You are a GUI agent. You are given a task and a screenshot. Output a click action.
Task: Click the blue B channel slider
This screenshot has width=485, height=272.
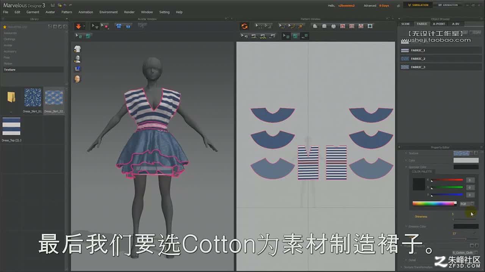click(x=447, y=195)
